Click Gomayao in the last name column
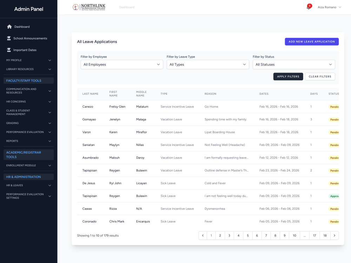351x263 pixels. point(89,119)
